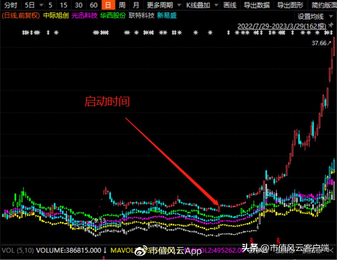The height and width of the screenshot is (260, 337).
Task: Click the 导出数据 export data function
Action: 256,5
